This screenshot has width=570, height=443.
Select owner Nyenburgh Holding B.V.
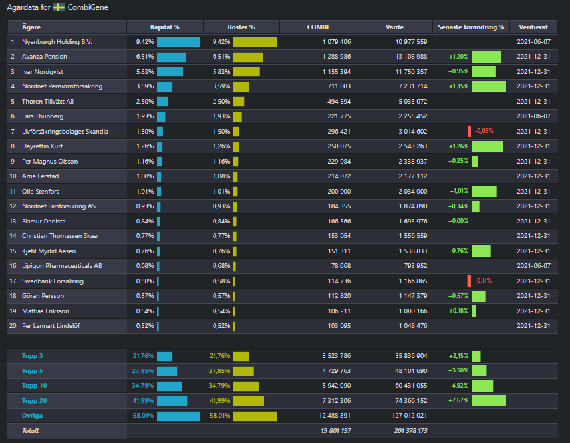[57, 42]
